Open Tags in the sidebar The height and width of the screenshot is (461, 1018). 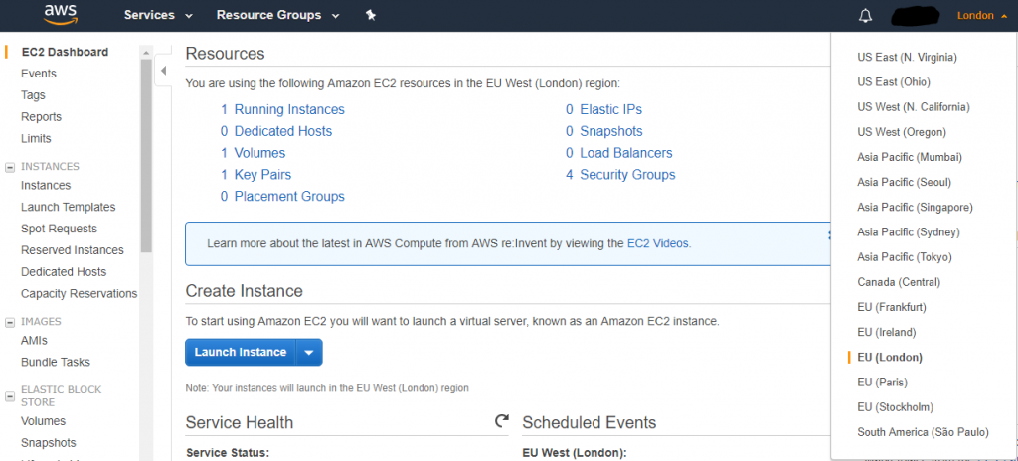pyautogui.click(x=33, y=95)
